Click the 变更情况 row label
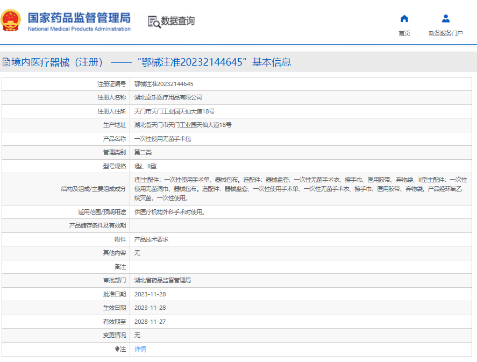 point(115,335)
